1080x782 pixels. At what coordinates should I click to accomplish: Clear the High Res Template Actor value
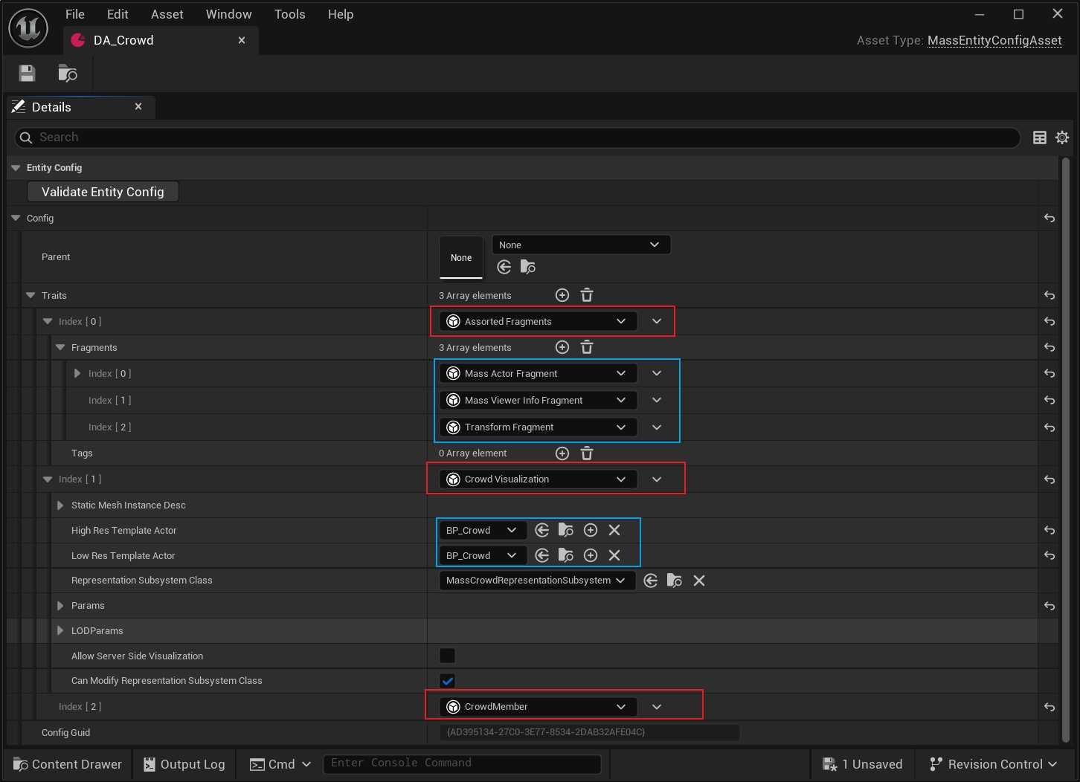tap(614, 530)
